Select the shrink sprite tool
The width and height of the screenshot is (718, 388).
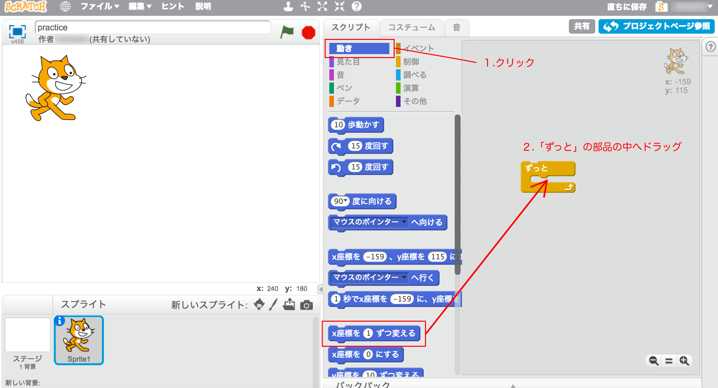click(x=340, y=7)
